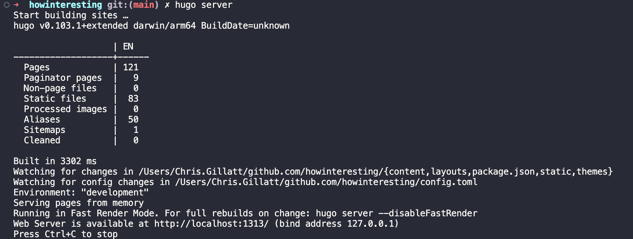Click the Static files value 83

133,99
